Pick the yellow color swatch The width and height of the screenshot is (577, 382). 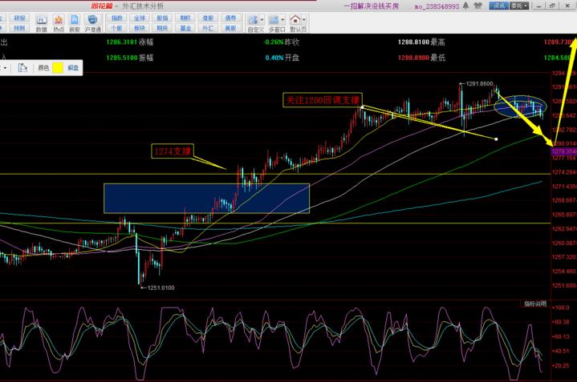tap(59, 68)
